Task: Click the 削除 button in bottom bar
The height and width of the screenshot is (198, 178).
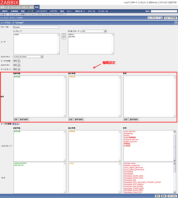Action: coord(164,196)
